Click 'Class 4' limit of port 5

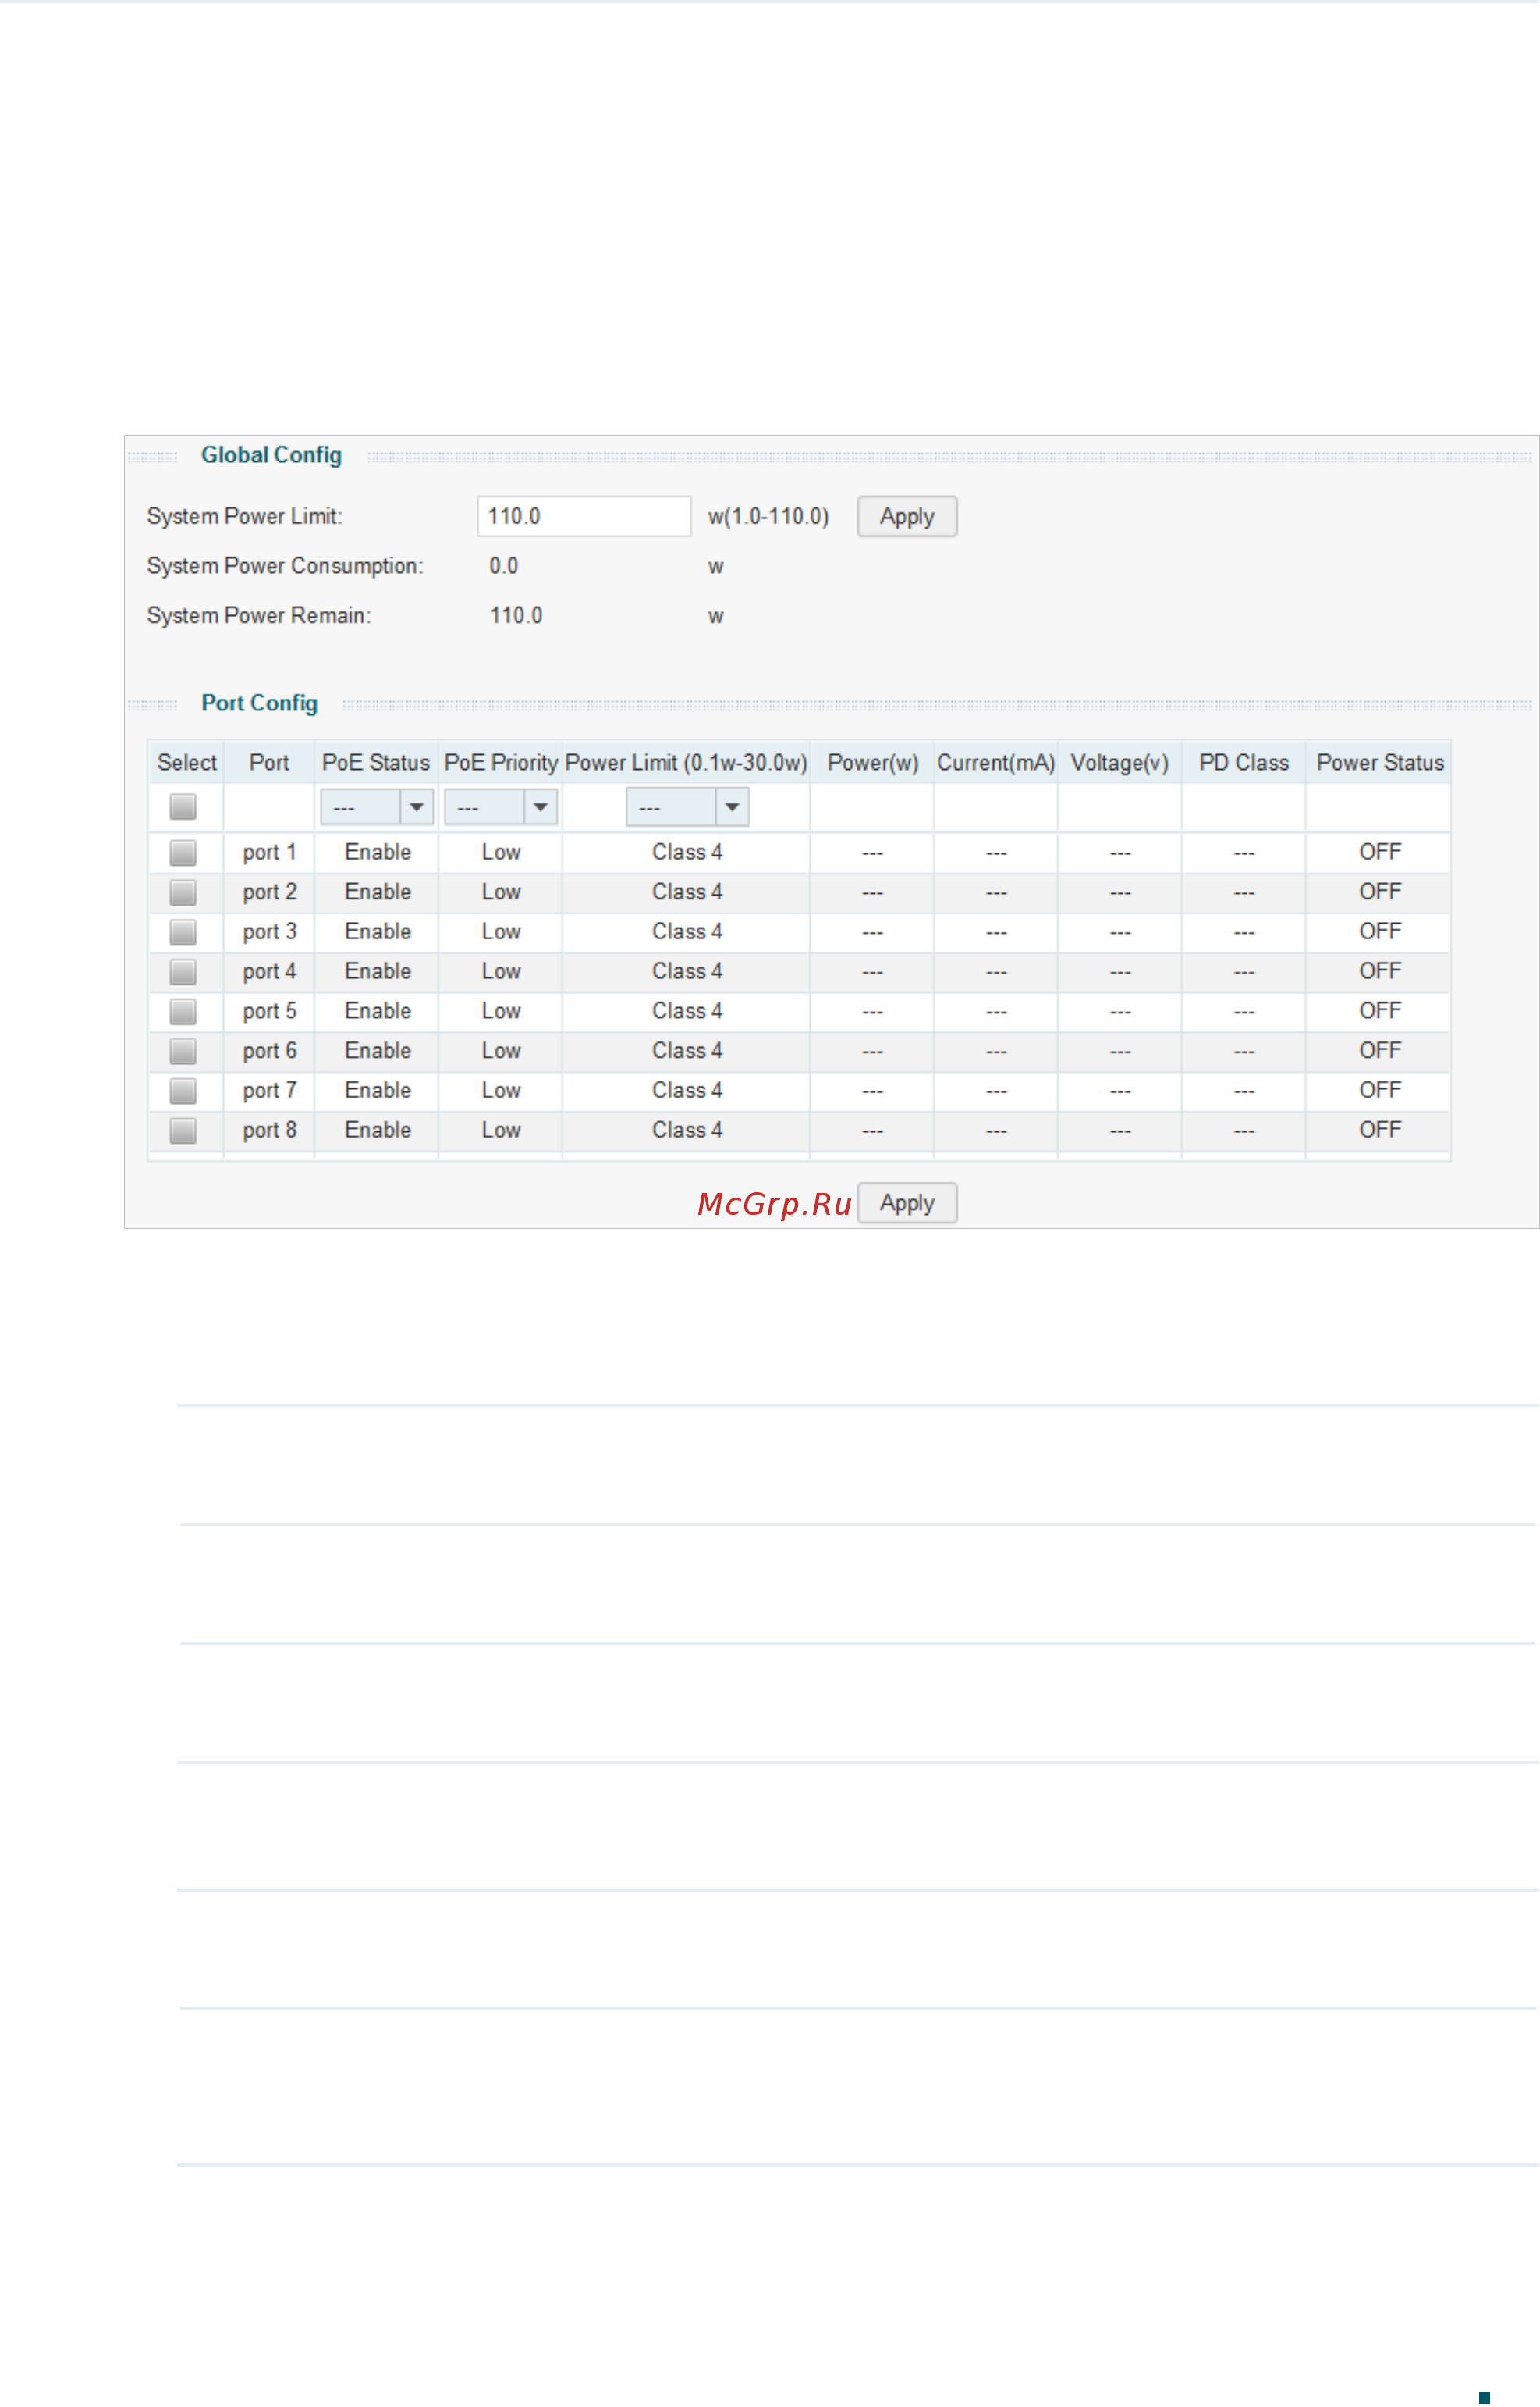click(687, 1011)
